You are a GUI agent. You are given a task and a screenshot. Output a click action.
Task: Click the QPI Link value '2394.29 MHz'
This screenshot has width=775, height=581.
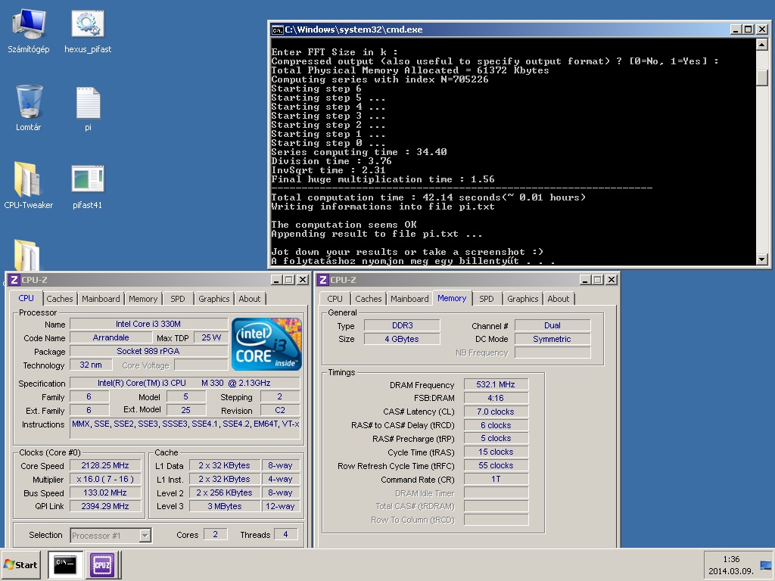click(105, 506)
